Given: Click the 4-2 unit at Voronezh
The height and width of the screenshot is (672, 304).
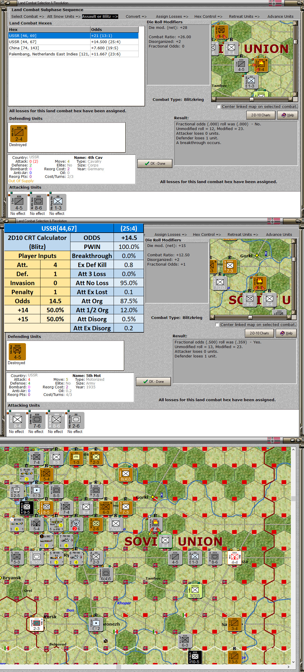Looking at the screenshot, I should click(96, 624).
